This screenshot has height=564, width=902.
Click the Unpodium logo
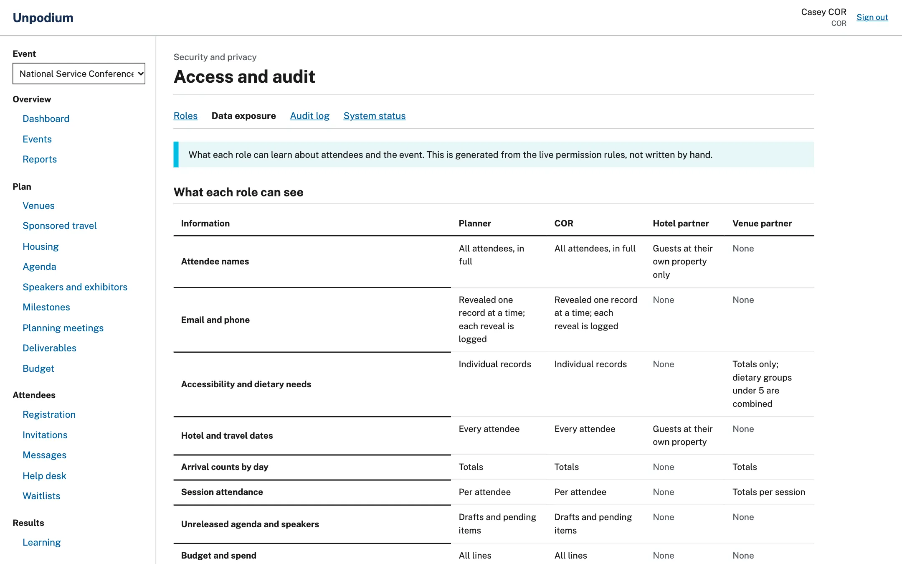pos(43,18)
